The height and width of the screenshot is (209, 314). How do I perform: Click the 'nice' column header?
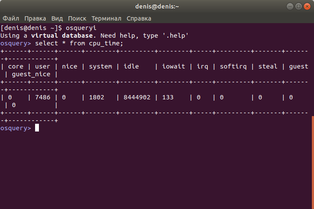[x=69, y=66]
